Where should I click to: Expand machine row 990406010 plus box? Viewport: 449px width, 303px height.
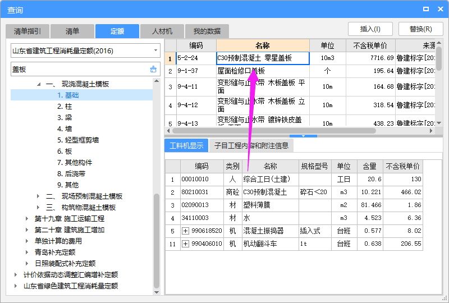tap(186, 244)
